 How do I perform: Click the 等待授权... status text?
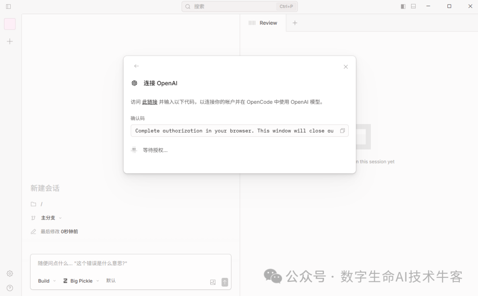155,150
